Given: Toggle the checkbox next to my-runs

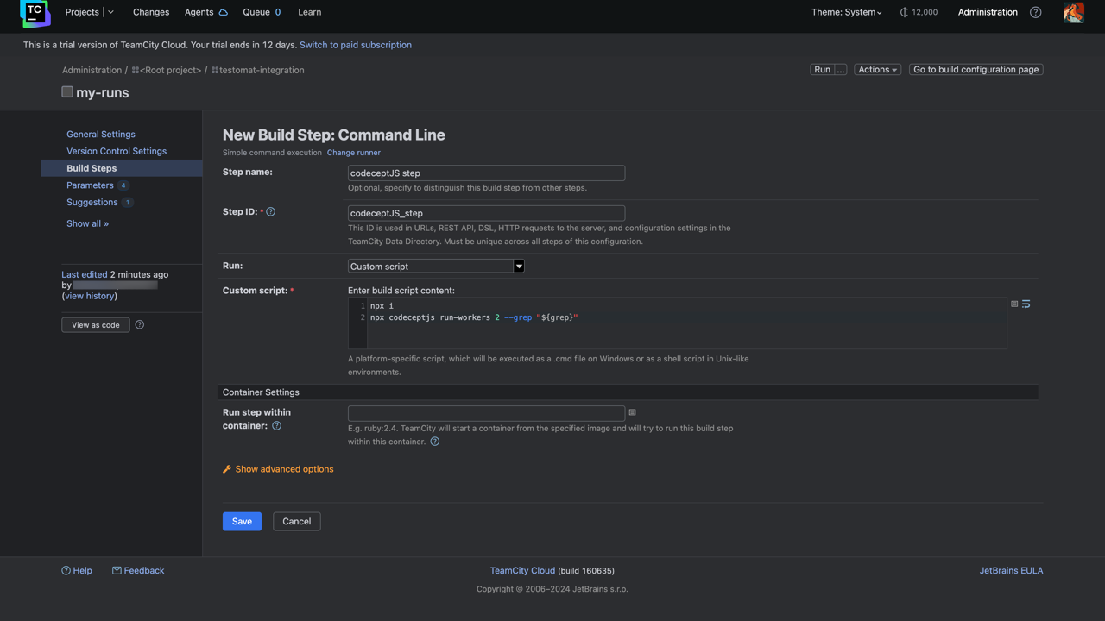Looking at the screenshot, I should click(66, 91).
